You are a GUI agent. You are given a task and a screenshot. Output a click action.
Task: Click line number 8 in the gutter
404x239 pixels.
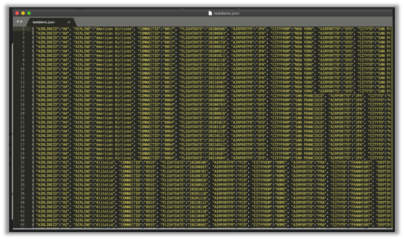[x=23, y=60]
